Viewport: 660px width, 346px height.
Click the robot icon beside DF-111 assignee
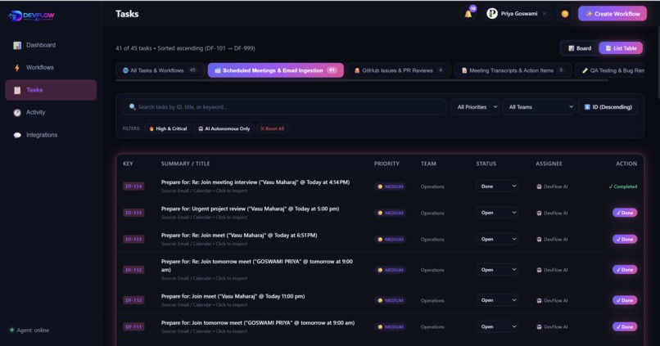click(539, 326)
